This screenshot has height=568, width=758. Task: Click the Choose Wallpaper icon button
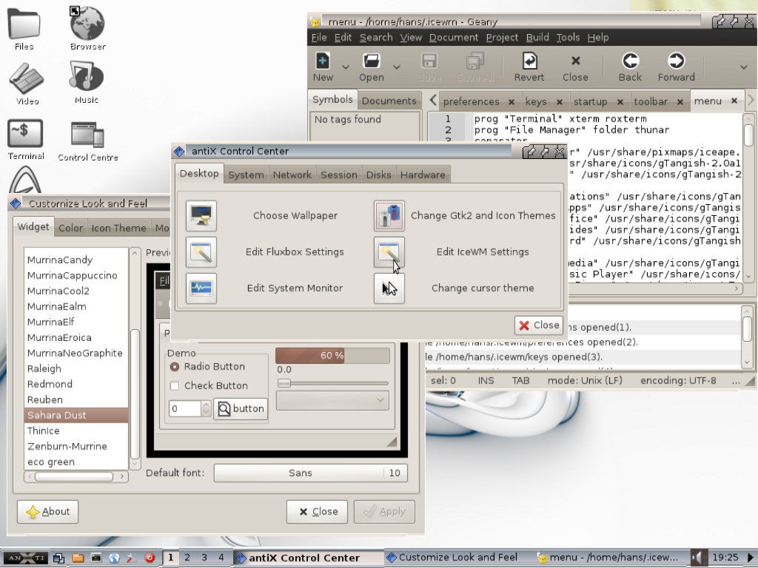tap(201, 215)
